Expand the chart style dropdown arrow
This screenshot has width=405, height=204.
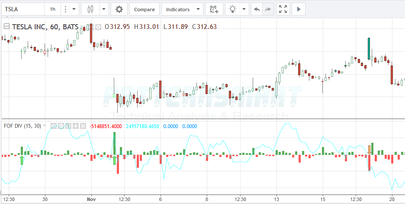pyautogui.click(x=104, y=9)
